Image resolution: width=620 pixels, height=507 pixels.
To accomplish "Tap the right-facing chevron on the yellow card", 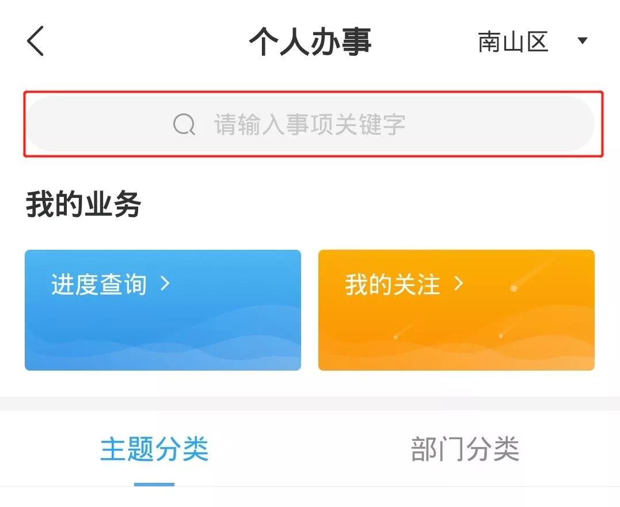I will pyautogui.click(x=459, y=284).
